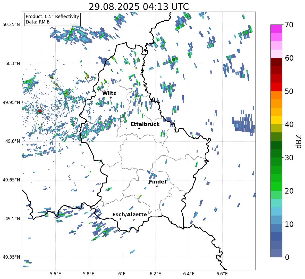Click the 5.6°E longitude label
The image size is (305, 279).
[x=55, y=274]
